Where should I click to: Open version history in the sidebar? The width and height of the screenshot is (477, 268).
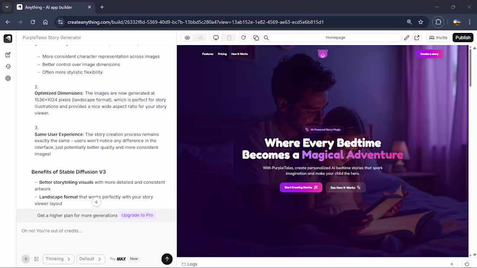[x=8, y=66]
